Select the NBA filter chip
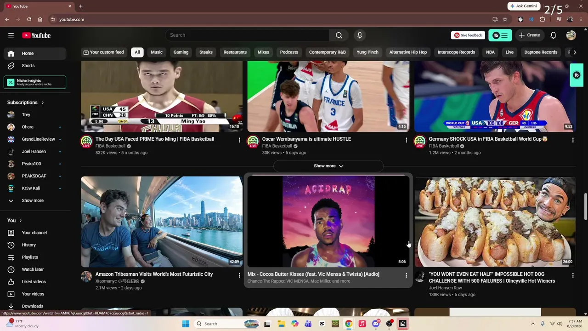 coord(490,52)
